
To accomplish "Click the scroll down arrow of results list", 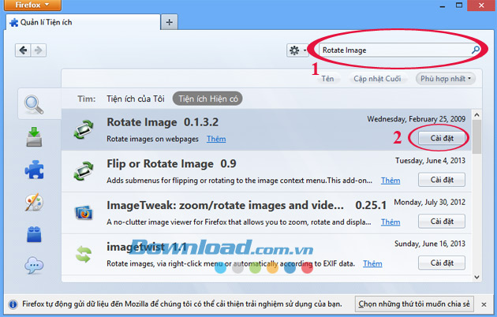I will click(476, 277).
